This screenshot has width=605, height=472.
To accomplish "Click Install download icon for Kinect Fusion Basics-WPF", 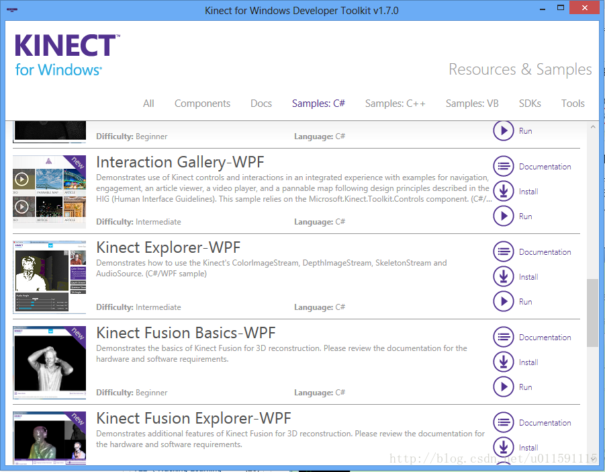I will click(503, 362).
